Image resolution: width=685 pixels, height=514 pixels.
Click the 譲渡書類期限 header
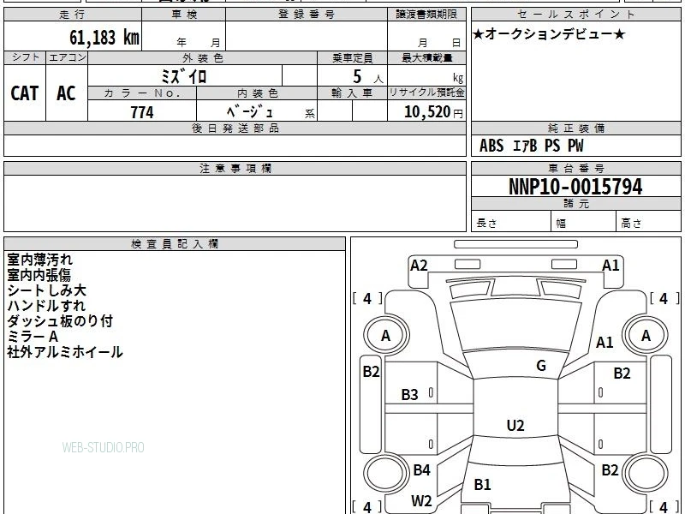tap(426, 15)
